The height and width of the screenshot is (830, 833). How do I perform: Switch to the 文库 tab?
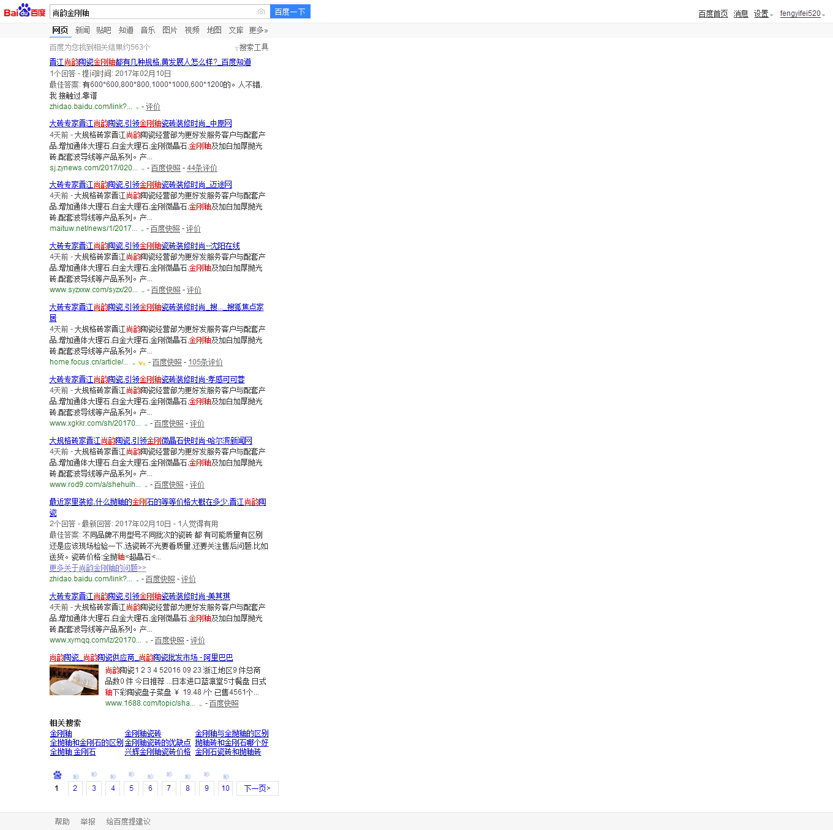[236, 30]
